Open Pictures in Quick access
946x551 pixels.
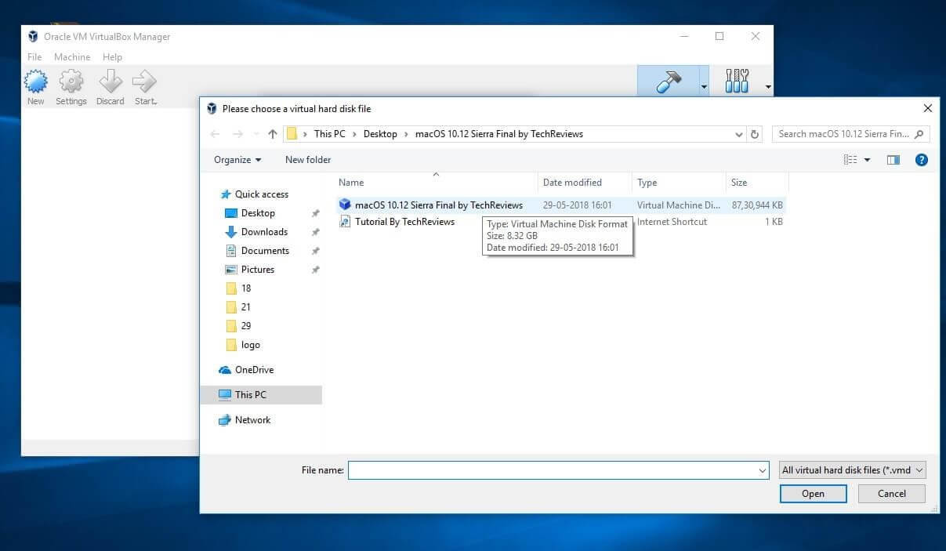click(258, 270)
